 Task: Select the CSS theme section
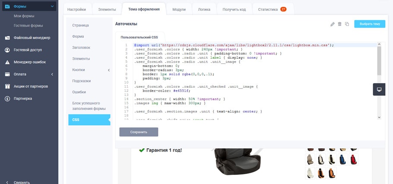coord(89,120)
